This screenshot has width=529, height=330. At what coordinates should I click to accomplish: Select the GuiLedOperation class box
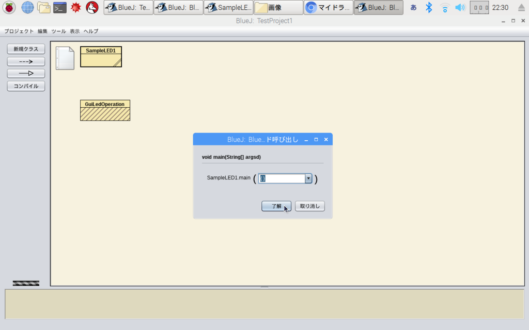pos(105,110)
